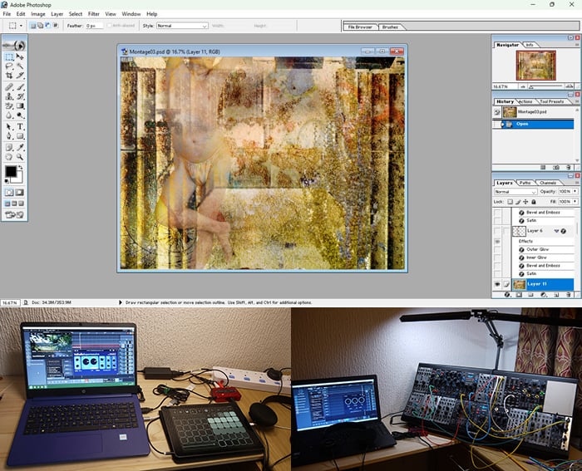Image resolution: width=582 pixels, height=471 pixels.
Task: Select Layer 11 in Layers panel
Action: [543, 284]
